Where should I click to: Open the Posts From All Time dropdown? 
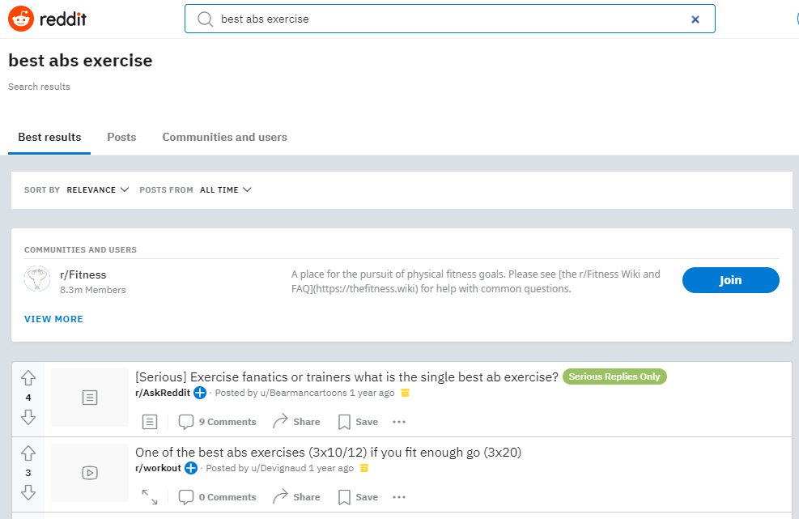click(225, 189)
